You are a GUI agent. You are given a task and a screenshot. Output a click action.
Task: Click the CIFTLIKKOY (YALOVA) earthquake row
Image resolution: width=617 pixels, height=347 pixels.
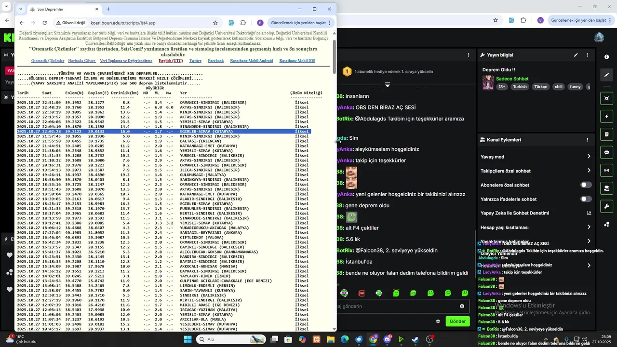coord(164,238)
